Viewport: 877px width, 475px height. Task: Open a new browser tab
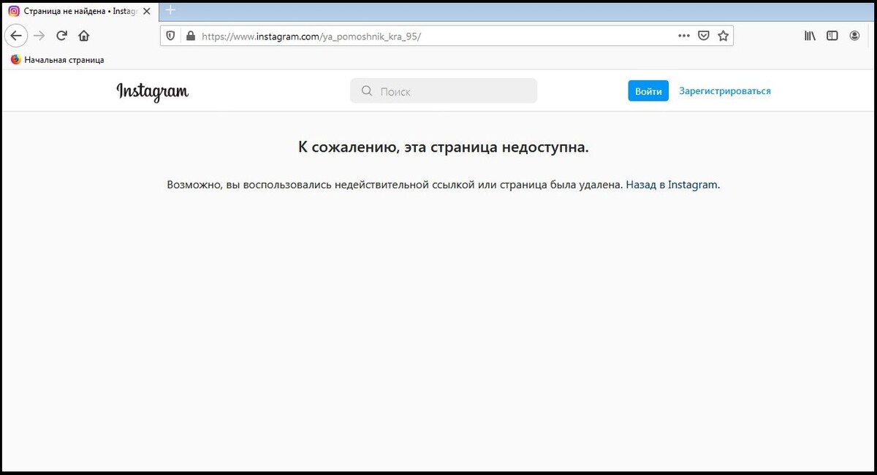pos(170,10)
